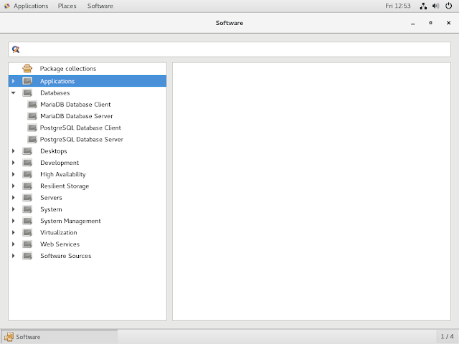Select the System label in tree
Viewport: 459px width, 344px height.
coord(51,209)
